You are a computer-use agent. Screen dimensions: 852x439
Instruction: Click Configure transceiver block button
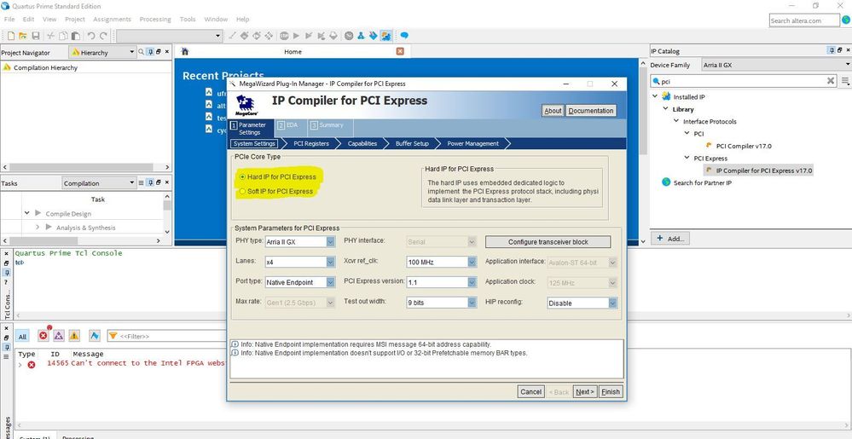548,242
